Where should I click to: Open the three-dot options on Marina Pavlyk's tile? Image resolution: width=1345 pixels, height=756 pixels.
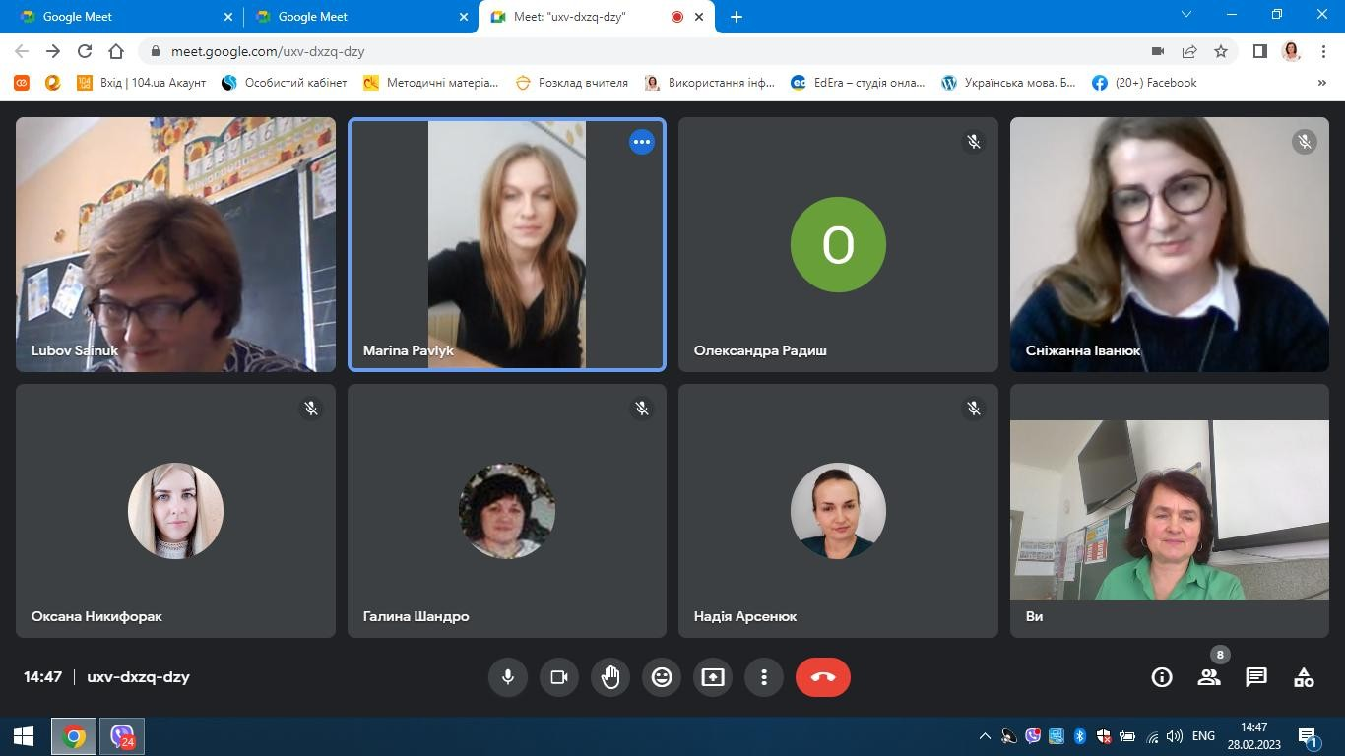(x=642, y=142)
